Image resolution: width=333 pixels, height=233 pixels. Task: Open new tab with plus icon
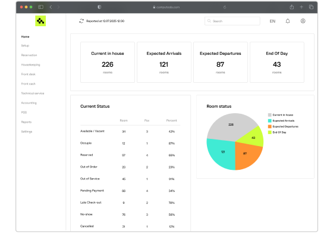click(x=301, y=7)
